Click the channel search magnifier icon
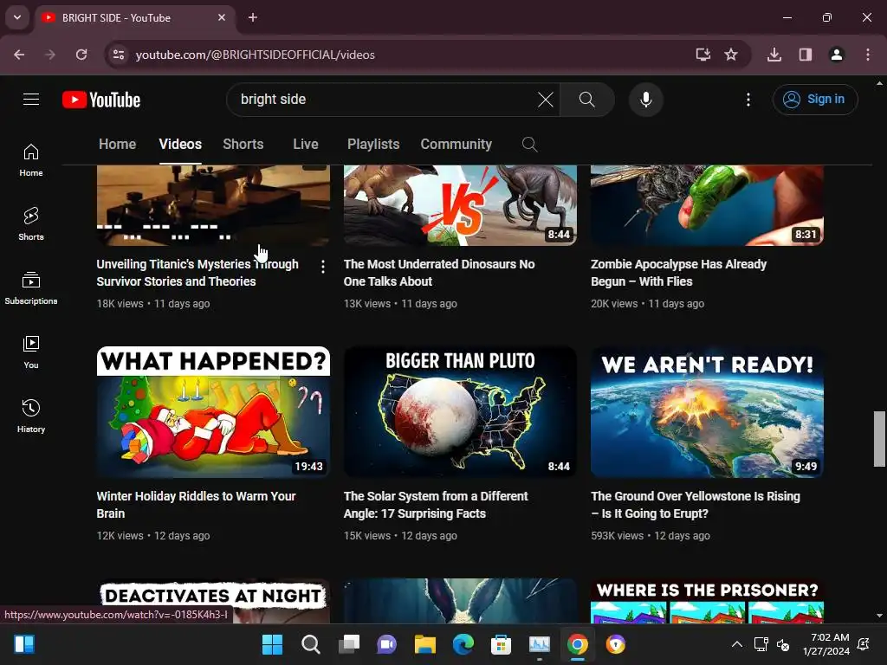Screen dimensions: 887x665 [529, 145]
